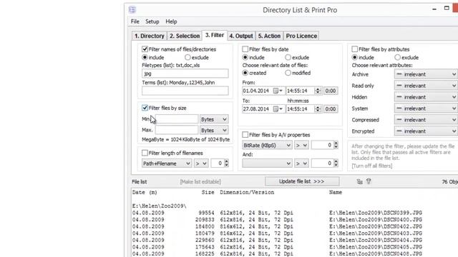458x257 pixels.
Task: Select exclude for attributes filter
Action: 397,57
